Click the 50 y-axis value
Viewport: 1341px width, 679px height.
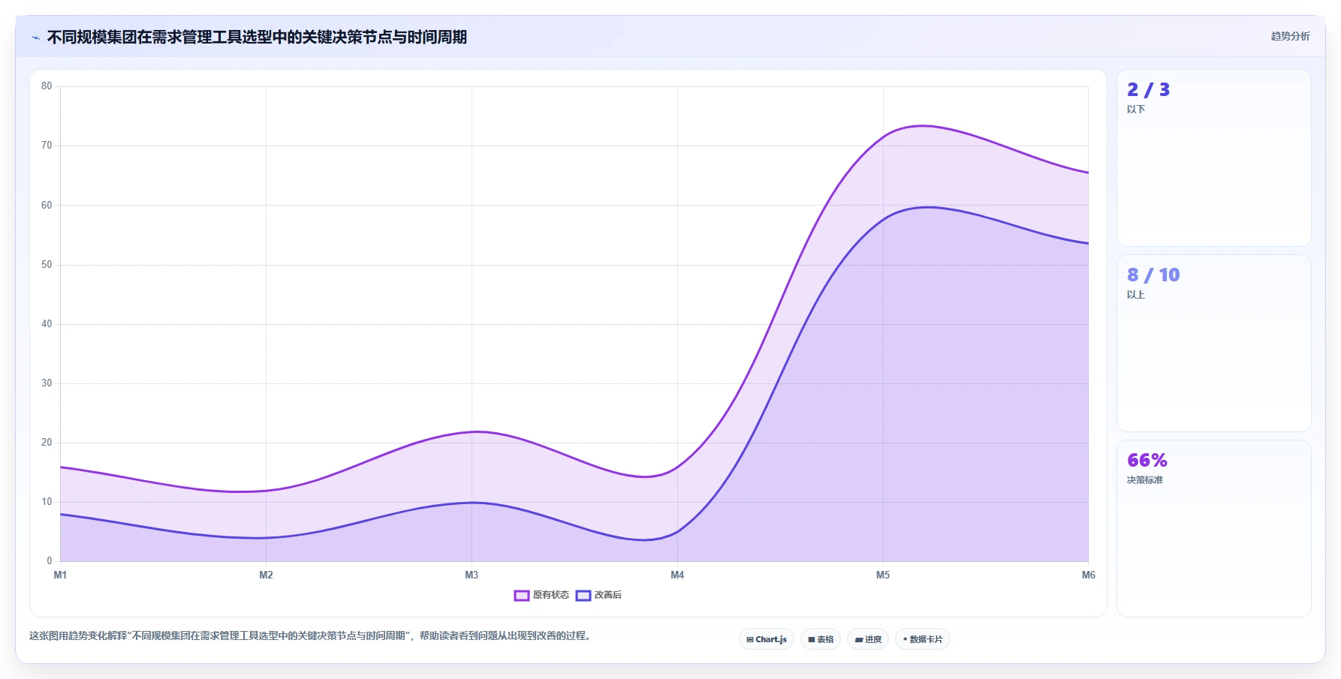click(47, 265)
